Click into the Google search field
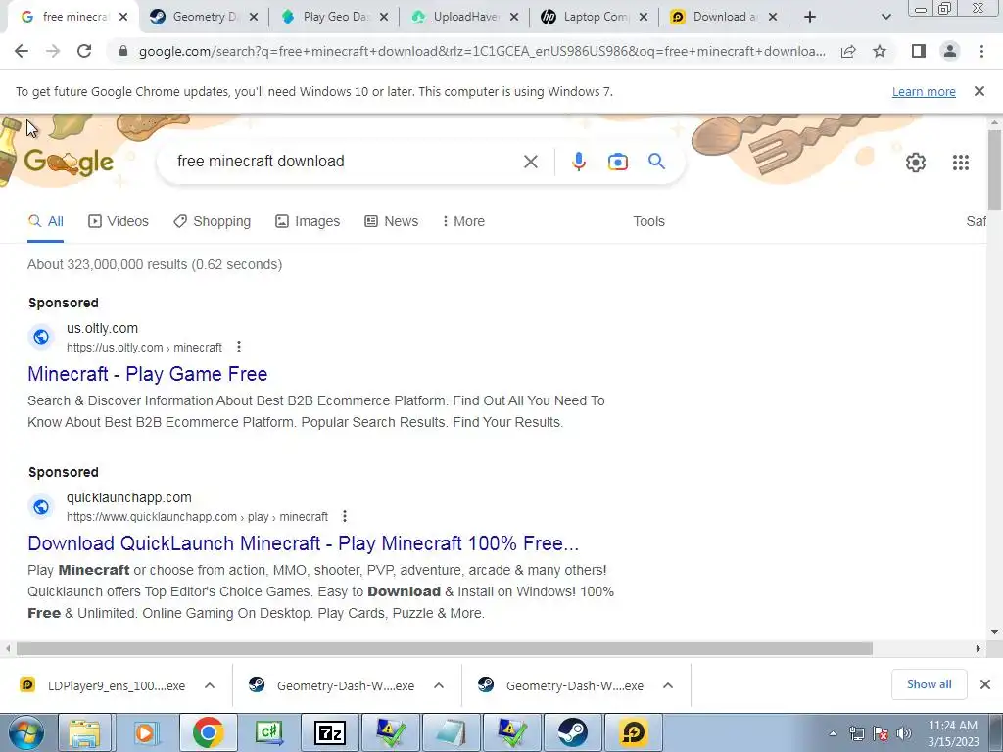 pos(346,162)
